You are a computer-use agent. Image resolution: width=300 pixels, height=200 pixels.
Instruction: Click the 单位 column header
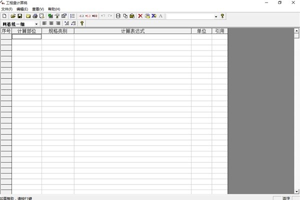[201, 31]
